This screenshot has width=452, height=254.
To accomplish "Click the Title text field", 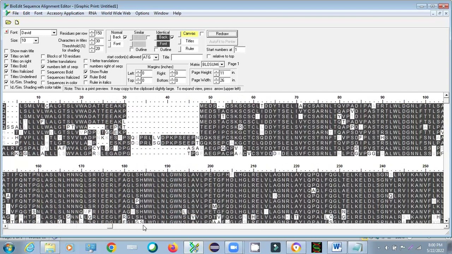I will (187, 58).
